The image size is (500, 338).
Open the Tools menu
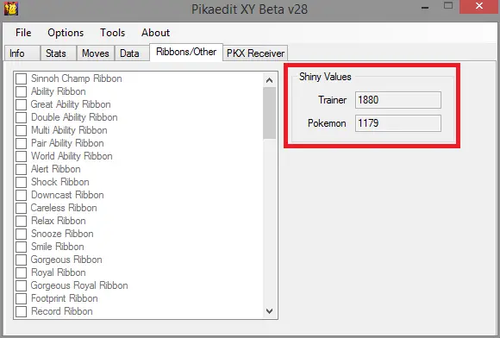[x=113, y=33]
